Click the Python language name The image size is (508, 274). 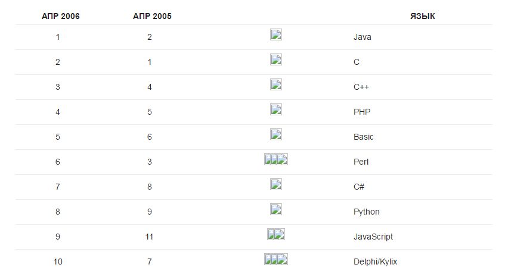(x=367, y=212)
